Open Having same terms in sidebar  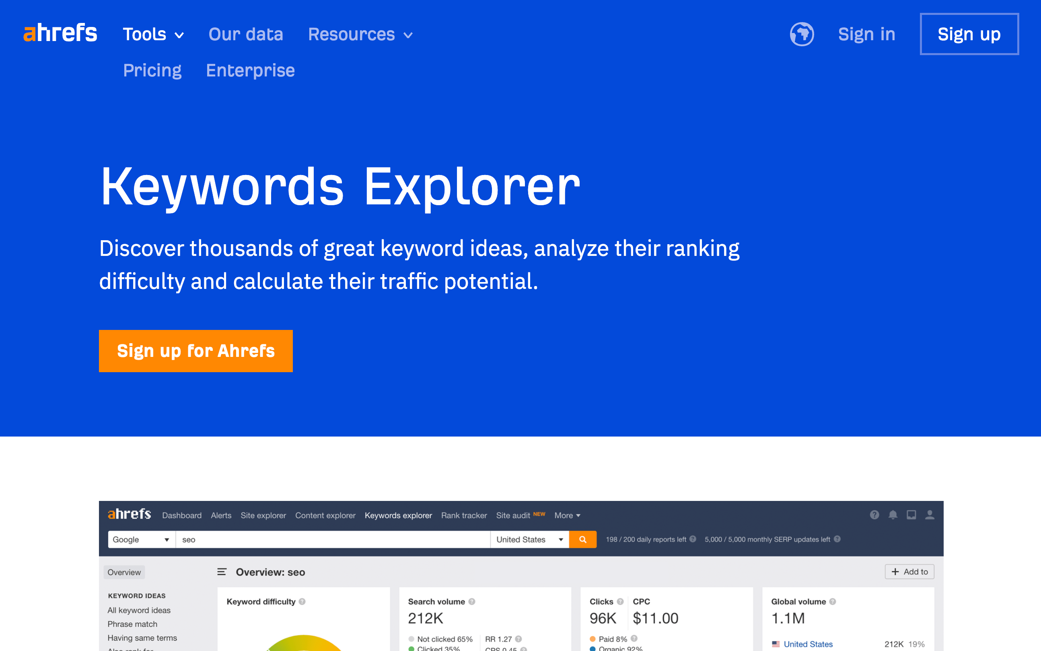142,638
